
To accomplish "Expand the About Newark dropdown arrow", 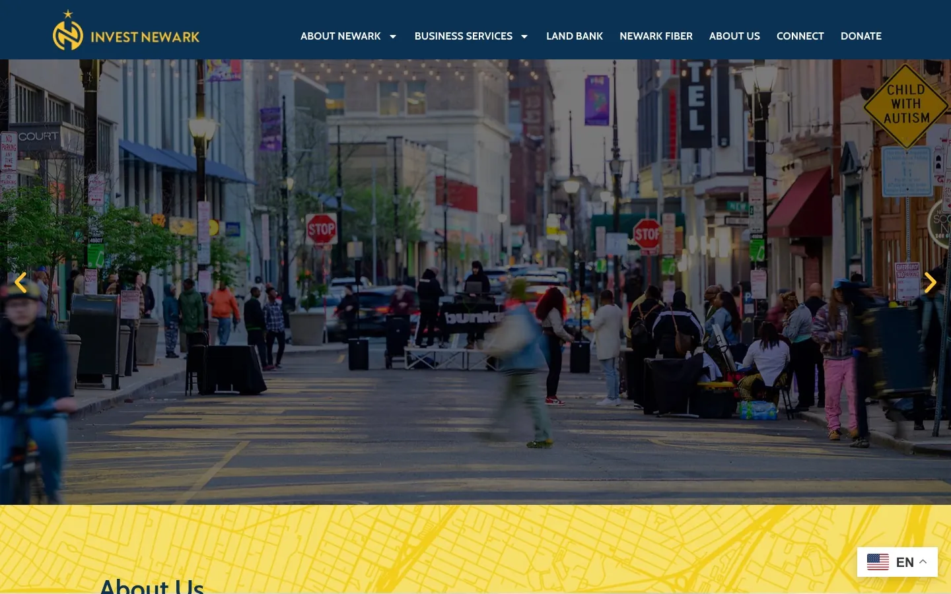I will (393, 36).
